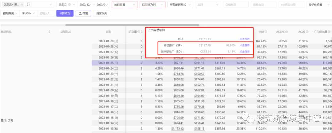Screen dimensions: 332x133
Task: Click the 2023-01-26(四) date cell
Action: tap(108, 57)
